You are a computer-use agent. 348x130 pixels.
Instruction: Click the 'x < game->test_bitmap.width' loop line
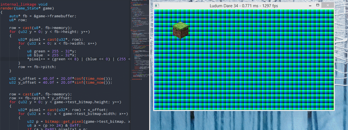pos(73,114)
